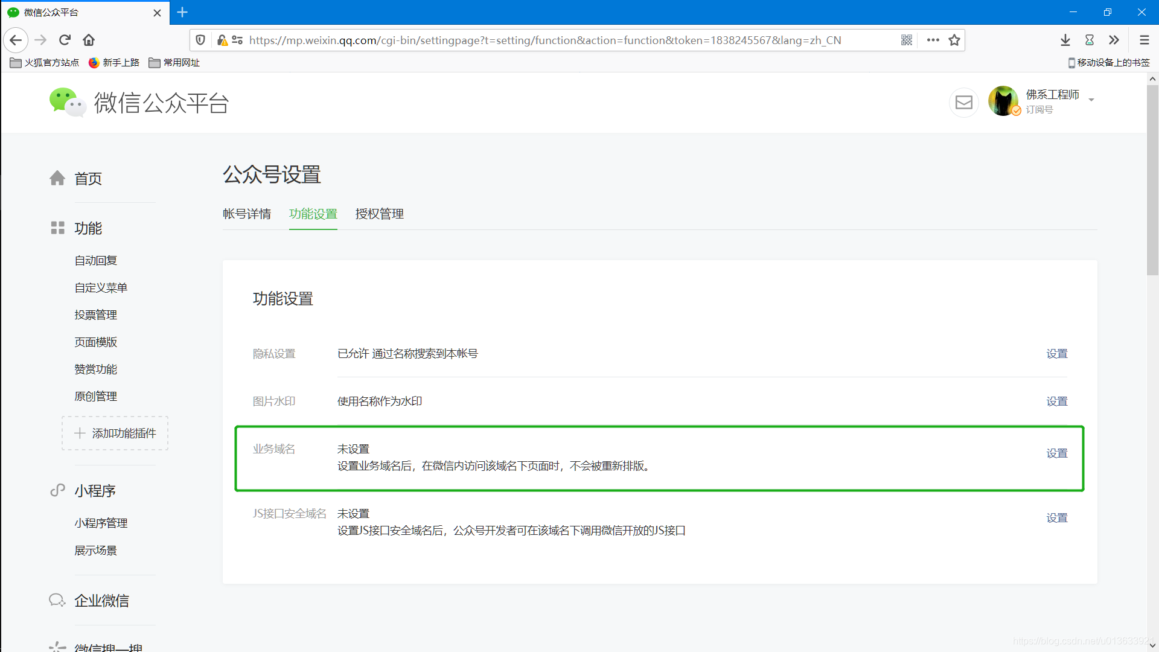Click the 添加功能插件 button
1159x652 pixels.
[x=115, y=433]
